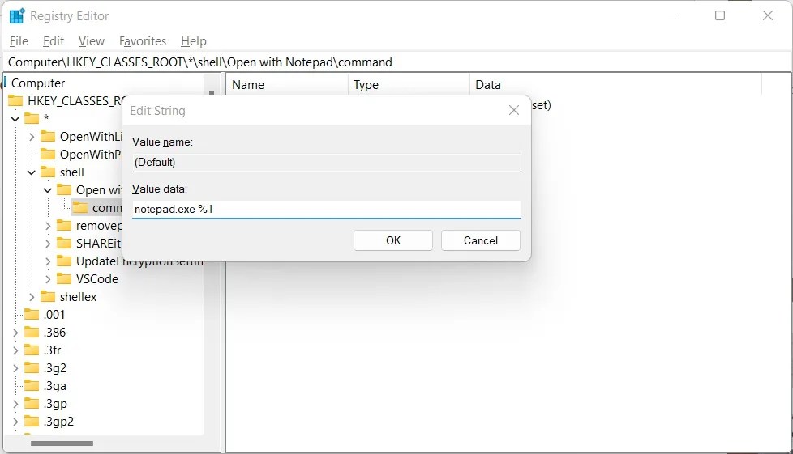
Task: Open the Help menu
Action: [x=194, y=41]
